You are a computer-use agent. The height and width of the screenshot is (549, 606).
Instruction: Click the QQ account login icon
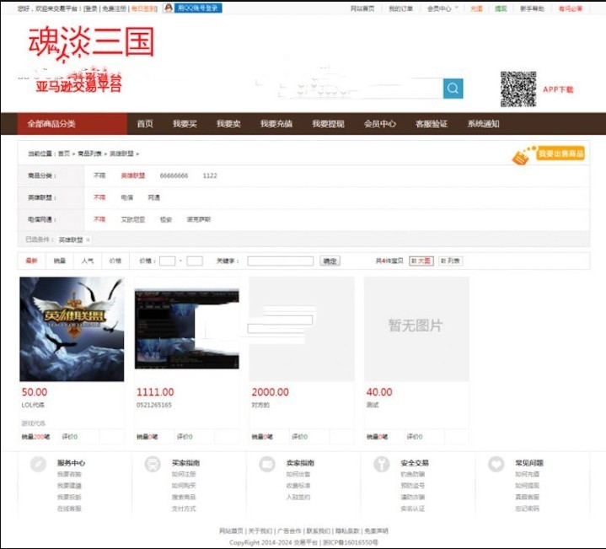[x=169, y=8]
